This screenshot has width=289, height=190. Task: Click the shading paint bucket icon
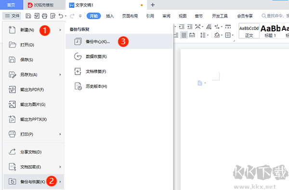(x=217, y=35)
